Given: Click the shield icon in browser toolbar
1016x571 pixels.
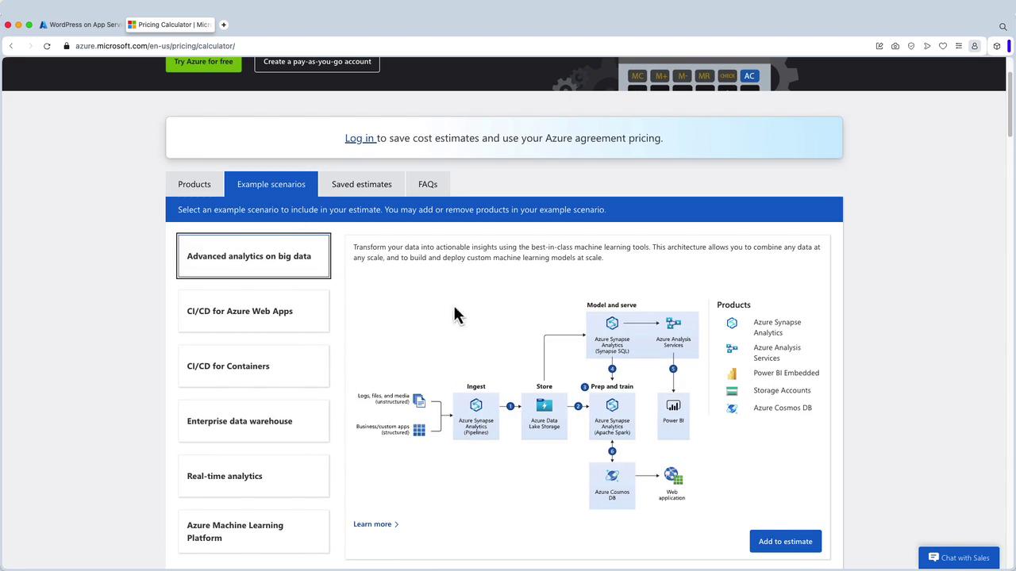Looking at the screenshot, I should tap(911, 46).
